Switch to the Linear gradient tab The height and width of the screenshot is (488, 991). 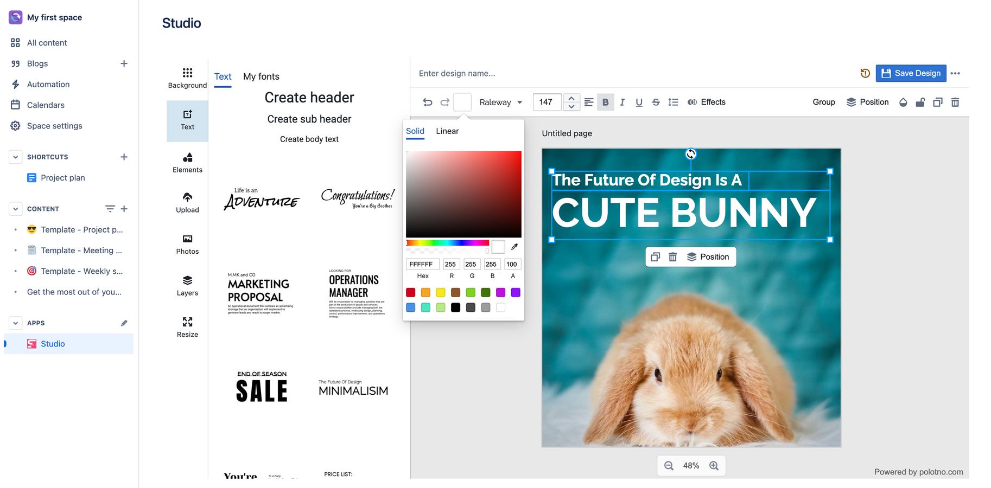point(447,131)
